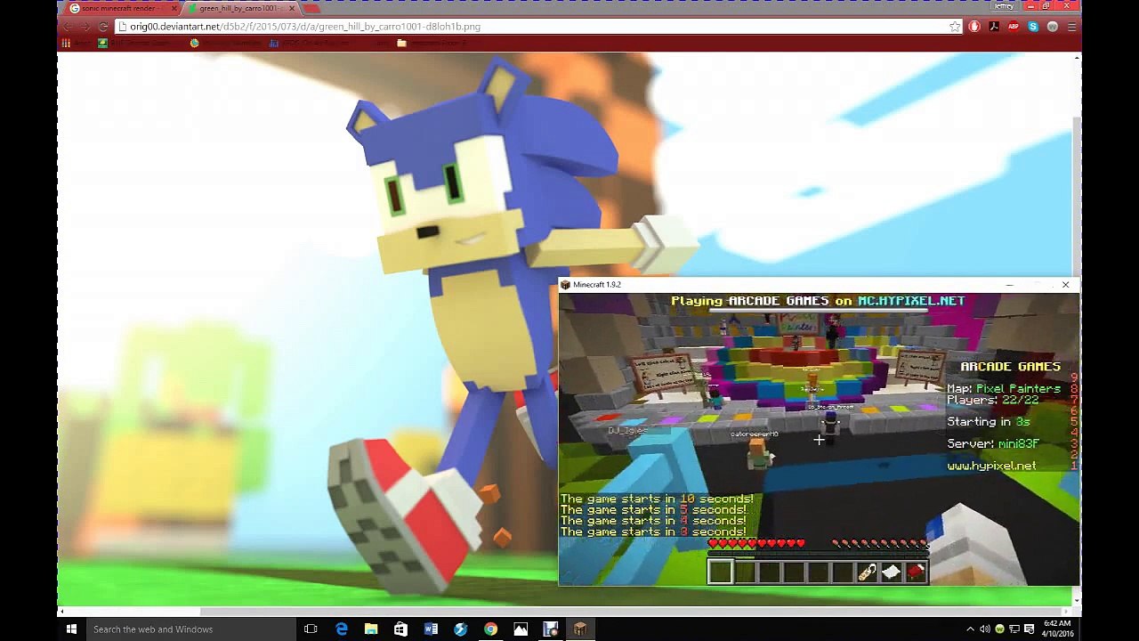1139x641 pixels.
Task: Bookmark this page with the star
Action: [x=955, y=27]
